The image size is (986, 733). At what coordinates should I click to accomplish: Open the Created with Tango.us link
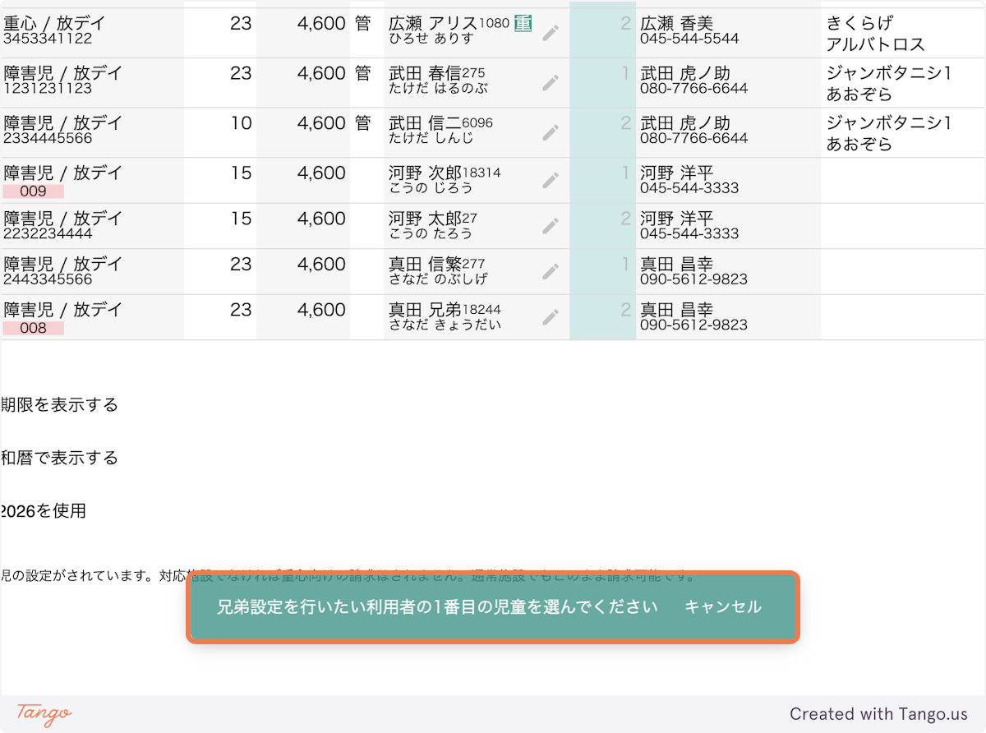pos(878,714)
